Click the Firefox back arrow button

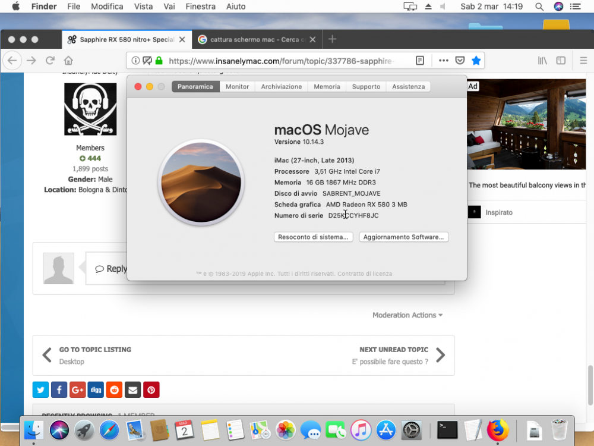[x=12, y=61]
